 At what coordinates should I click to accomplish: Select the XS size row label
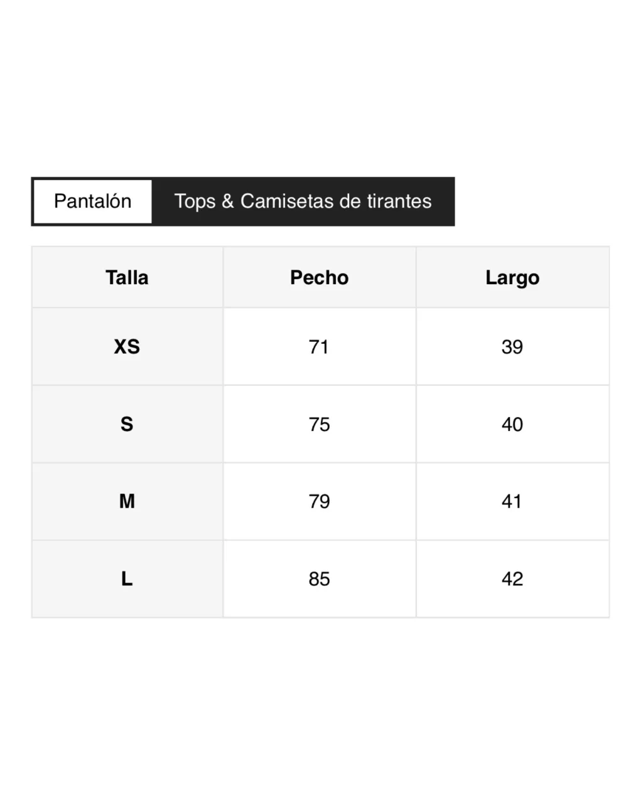pos(127,346)
